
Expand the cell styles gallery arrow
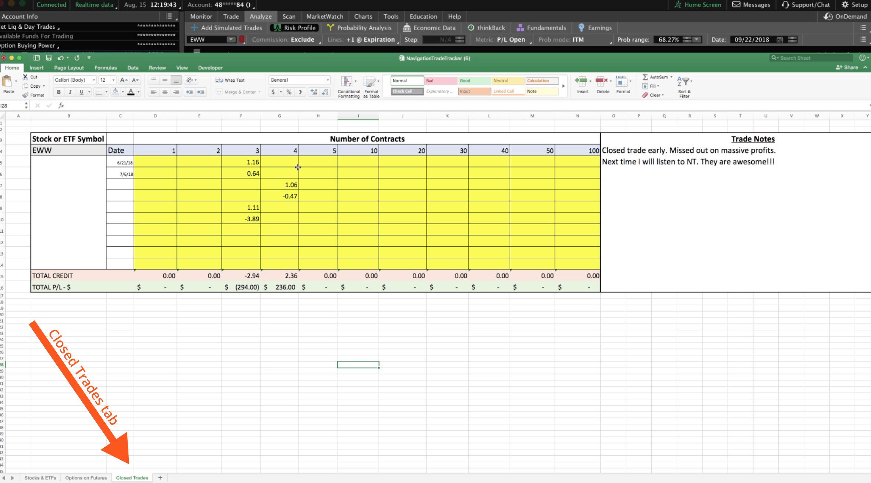[563, 86]
